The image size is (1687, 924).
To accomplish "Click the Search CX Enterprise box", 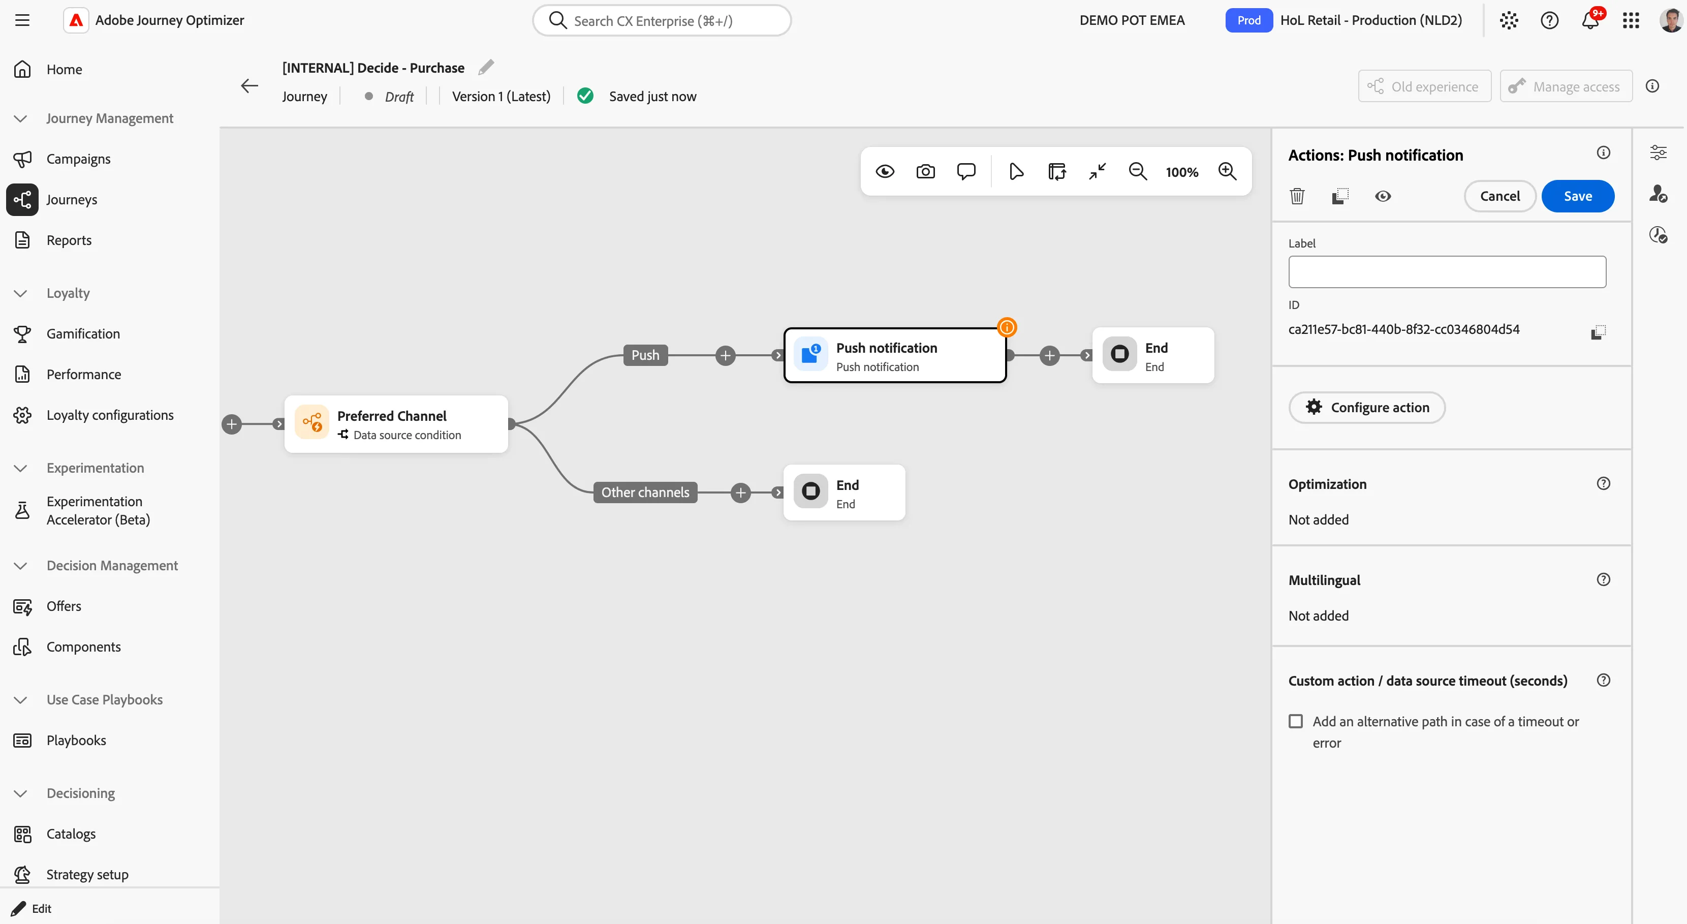I will (x=662, y=21).
